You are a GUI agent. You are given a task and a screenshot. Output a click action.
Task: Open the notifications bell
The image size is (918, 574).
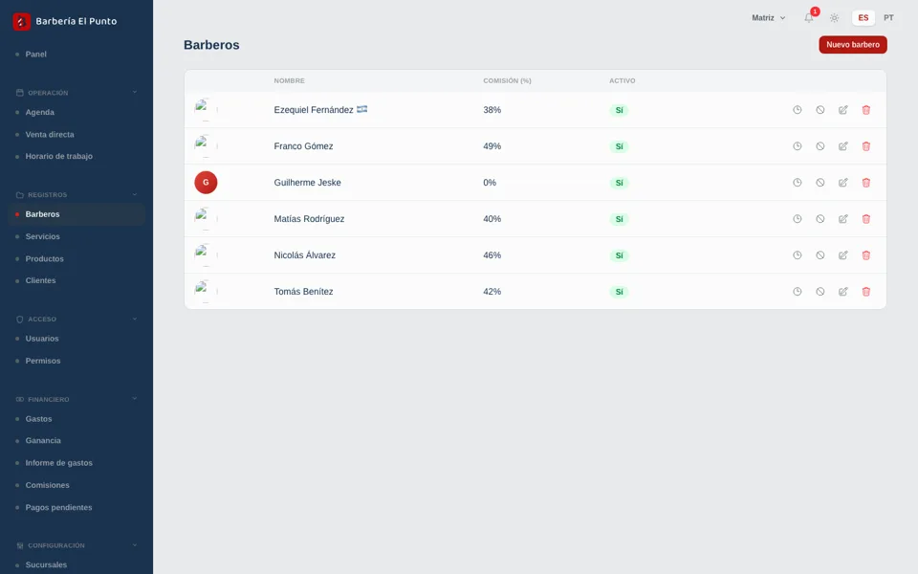[809, 17]
